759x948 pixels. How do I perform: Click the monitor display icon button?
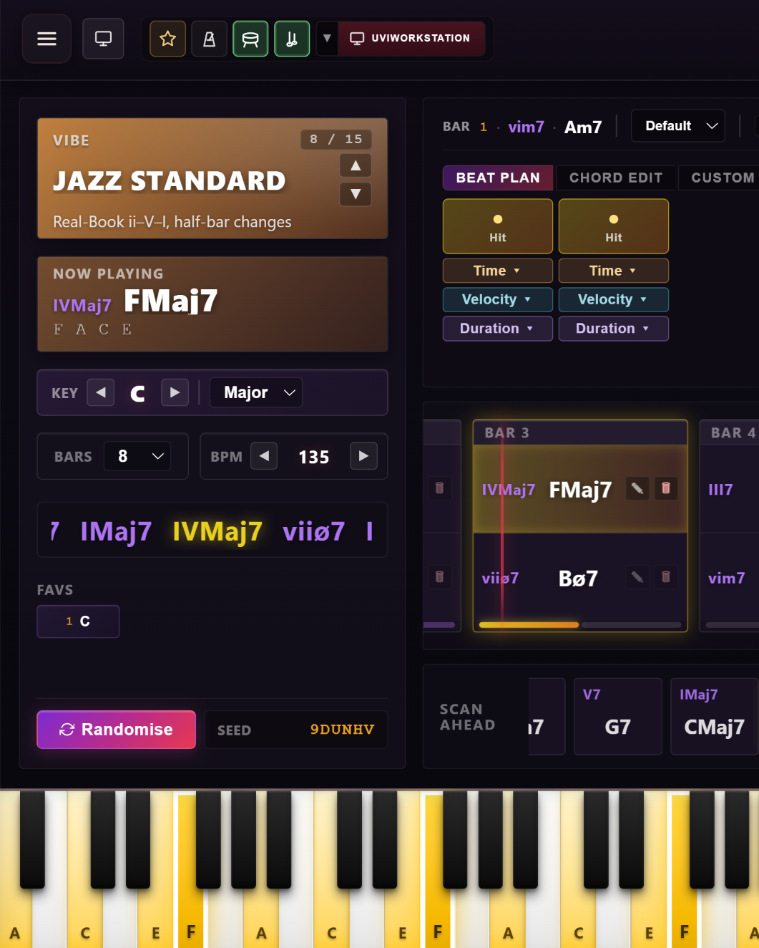coord(104,39)
